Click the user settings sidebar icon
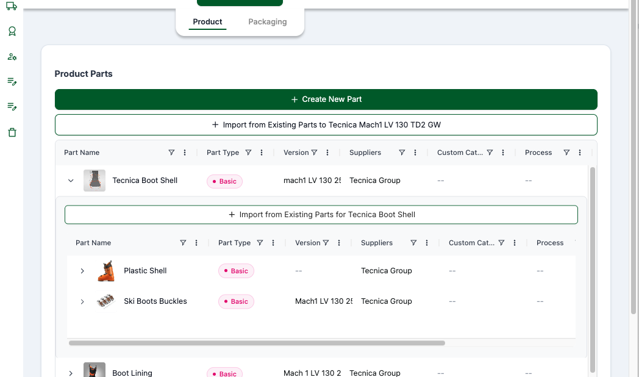Screen dimensions: 639x377 click(12, 57)
